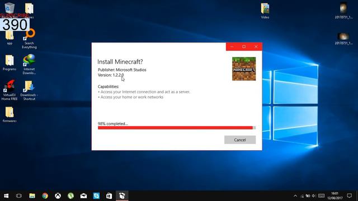The width and height of the screenshot is (358, 201).
Task: Select the top 20170731 image file thumbnail
Action: (x=343, y=11)
